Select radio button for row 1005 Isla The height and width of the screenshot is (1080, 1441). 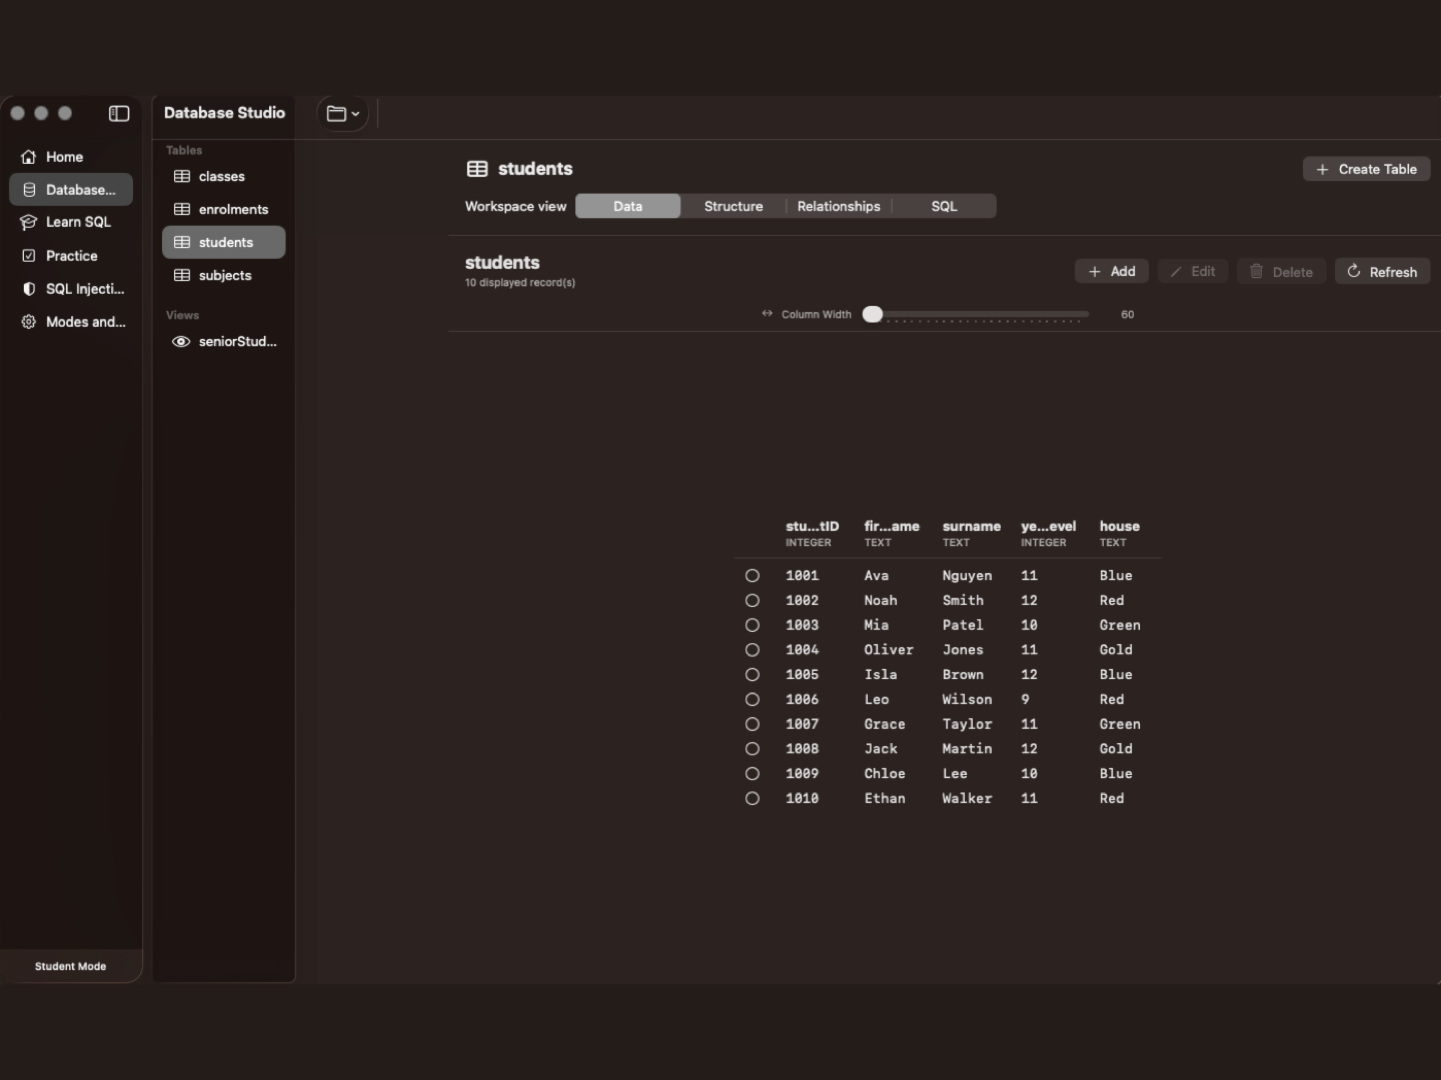tap(752, 675)
